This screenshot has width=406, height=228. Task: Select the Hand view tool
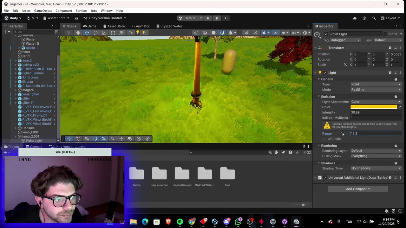[x=78, y=33]
